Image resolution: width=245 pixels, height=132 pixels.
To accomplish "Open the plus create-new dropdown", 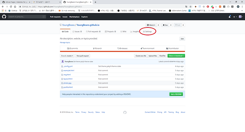I will click(235, 17).
